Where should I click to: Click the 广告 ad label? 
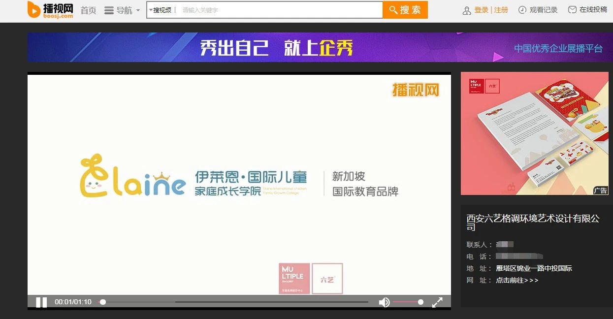pos(601,191)
